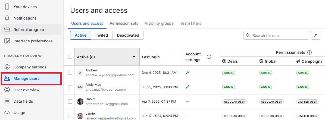Click Andy Mac's account settings key icon
325x120 pixels.
[x=187, y=87]
